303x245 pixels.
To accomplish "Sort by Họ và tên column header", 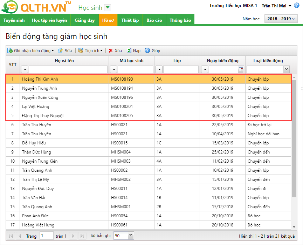I will tap(64, 61).
